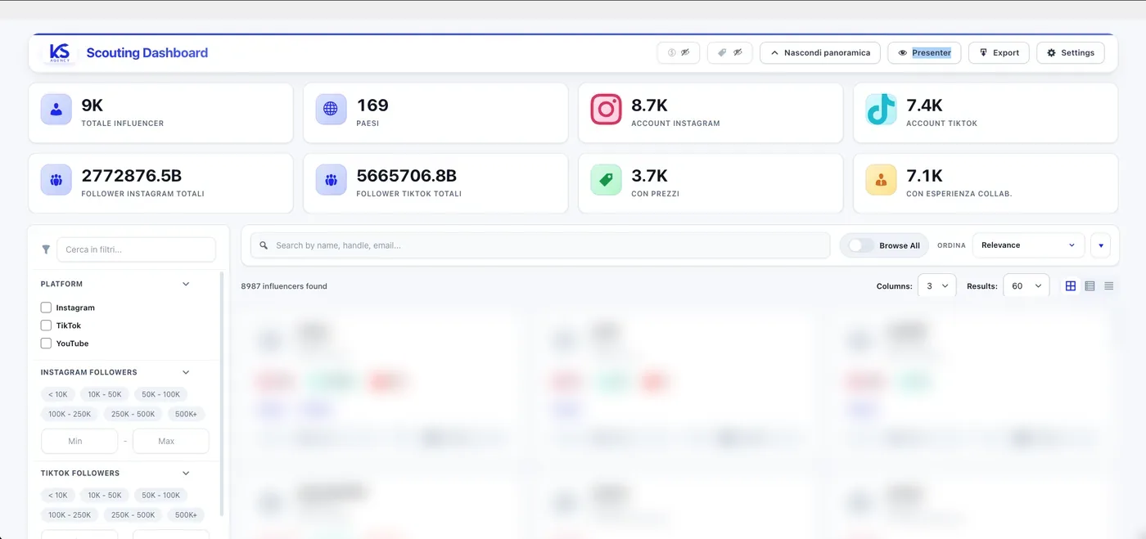Image resolution: width=1146 pixels, height=539 pixels.
Task: Open Settings
Action: coord(1070,52)
